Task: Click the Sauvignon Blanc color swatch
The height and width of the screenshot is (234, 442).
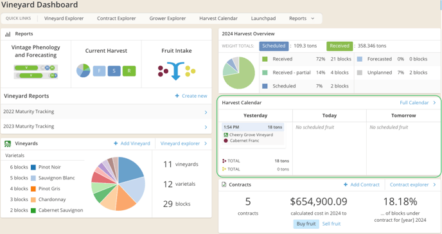Action: click(33, 178)
